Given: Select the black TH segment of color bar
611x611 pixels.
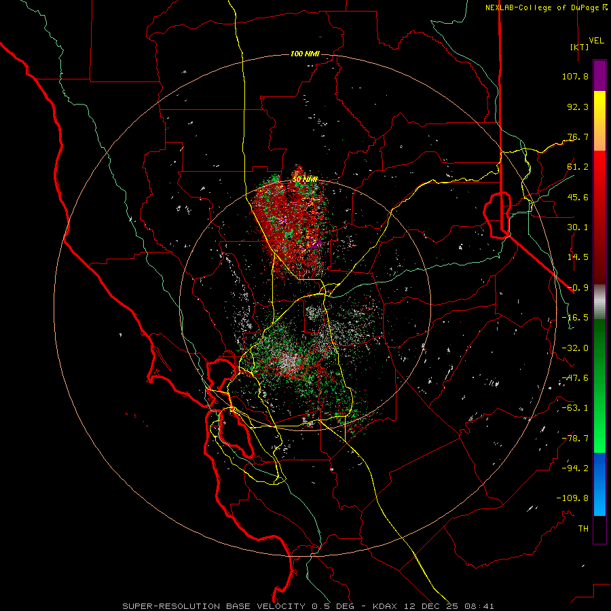Looking at the screenshot, I should click(x=599, y=529).
